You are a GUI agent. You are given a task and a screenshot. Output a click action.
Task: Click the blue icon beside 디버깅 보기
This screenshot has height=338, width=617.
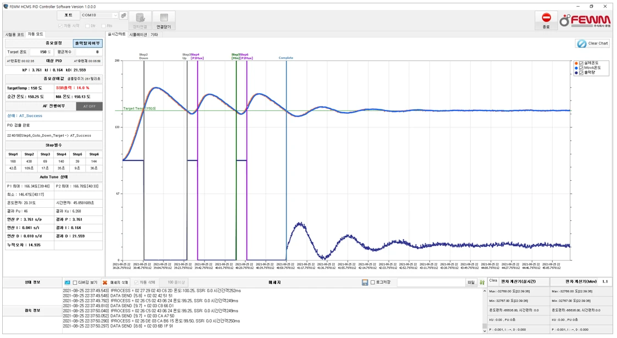pyautogui.click(x=67, y=282)
